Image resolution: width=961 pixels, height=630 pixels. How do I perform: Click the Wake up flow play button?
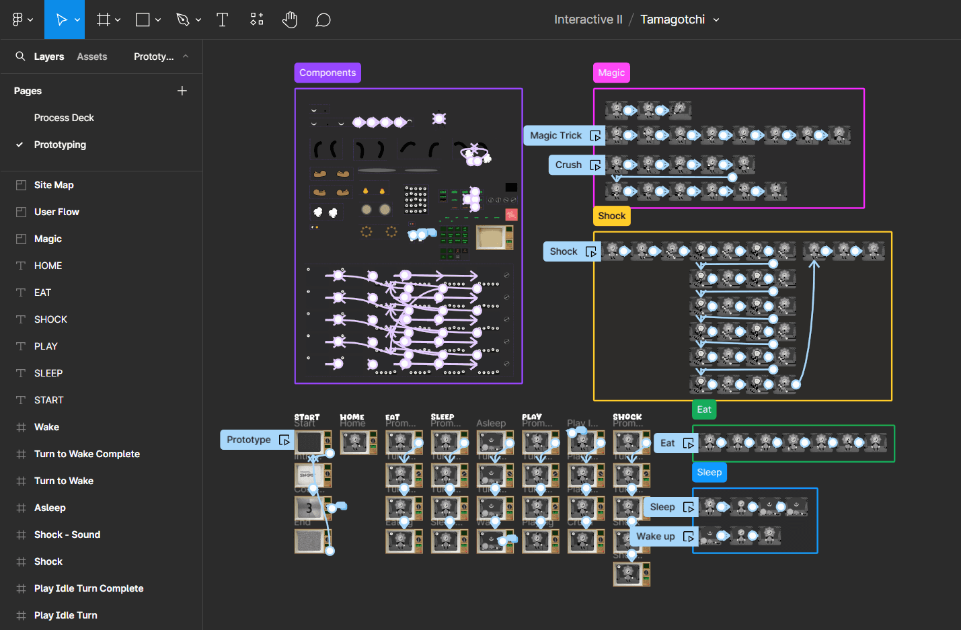[688, 537]
